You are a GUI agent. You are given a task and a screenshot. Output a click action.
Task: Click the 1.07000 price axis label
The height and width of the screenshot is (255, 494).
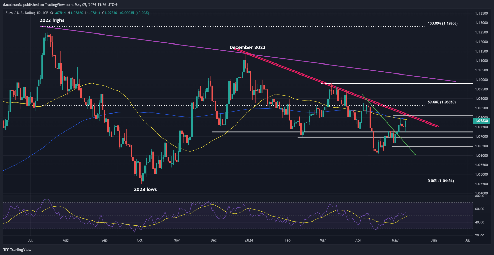coord(481,137)
